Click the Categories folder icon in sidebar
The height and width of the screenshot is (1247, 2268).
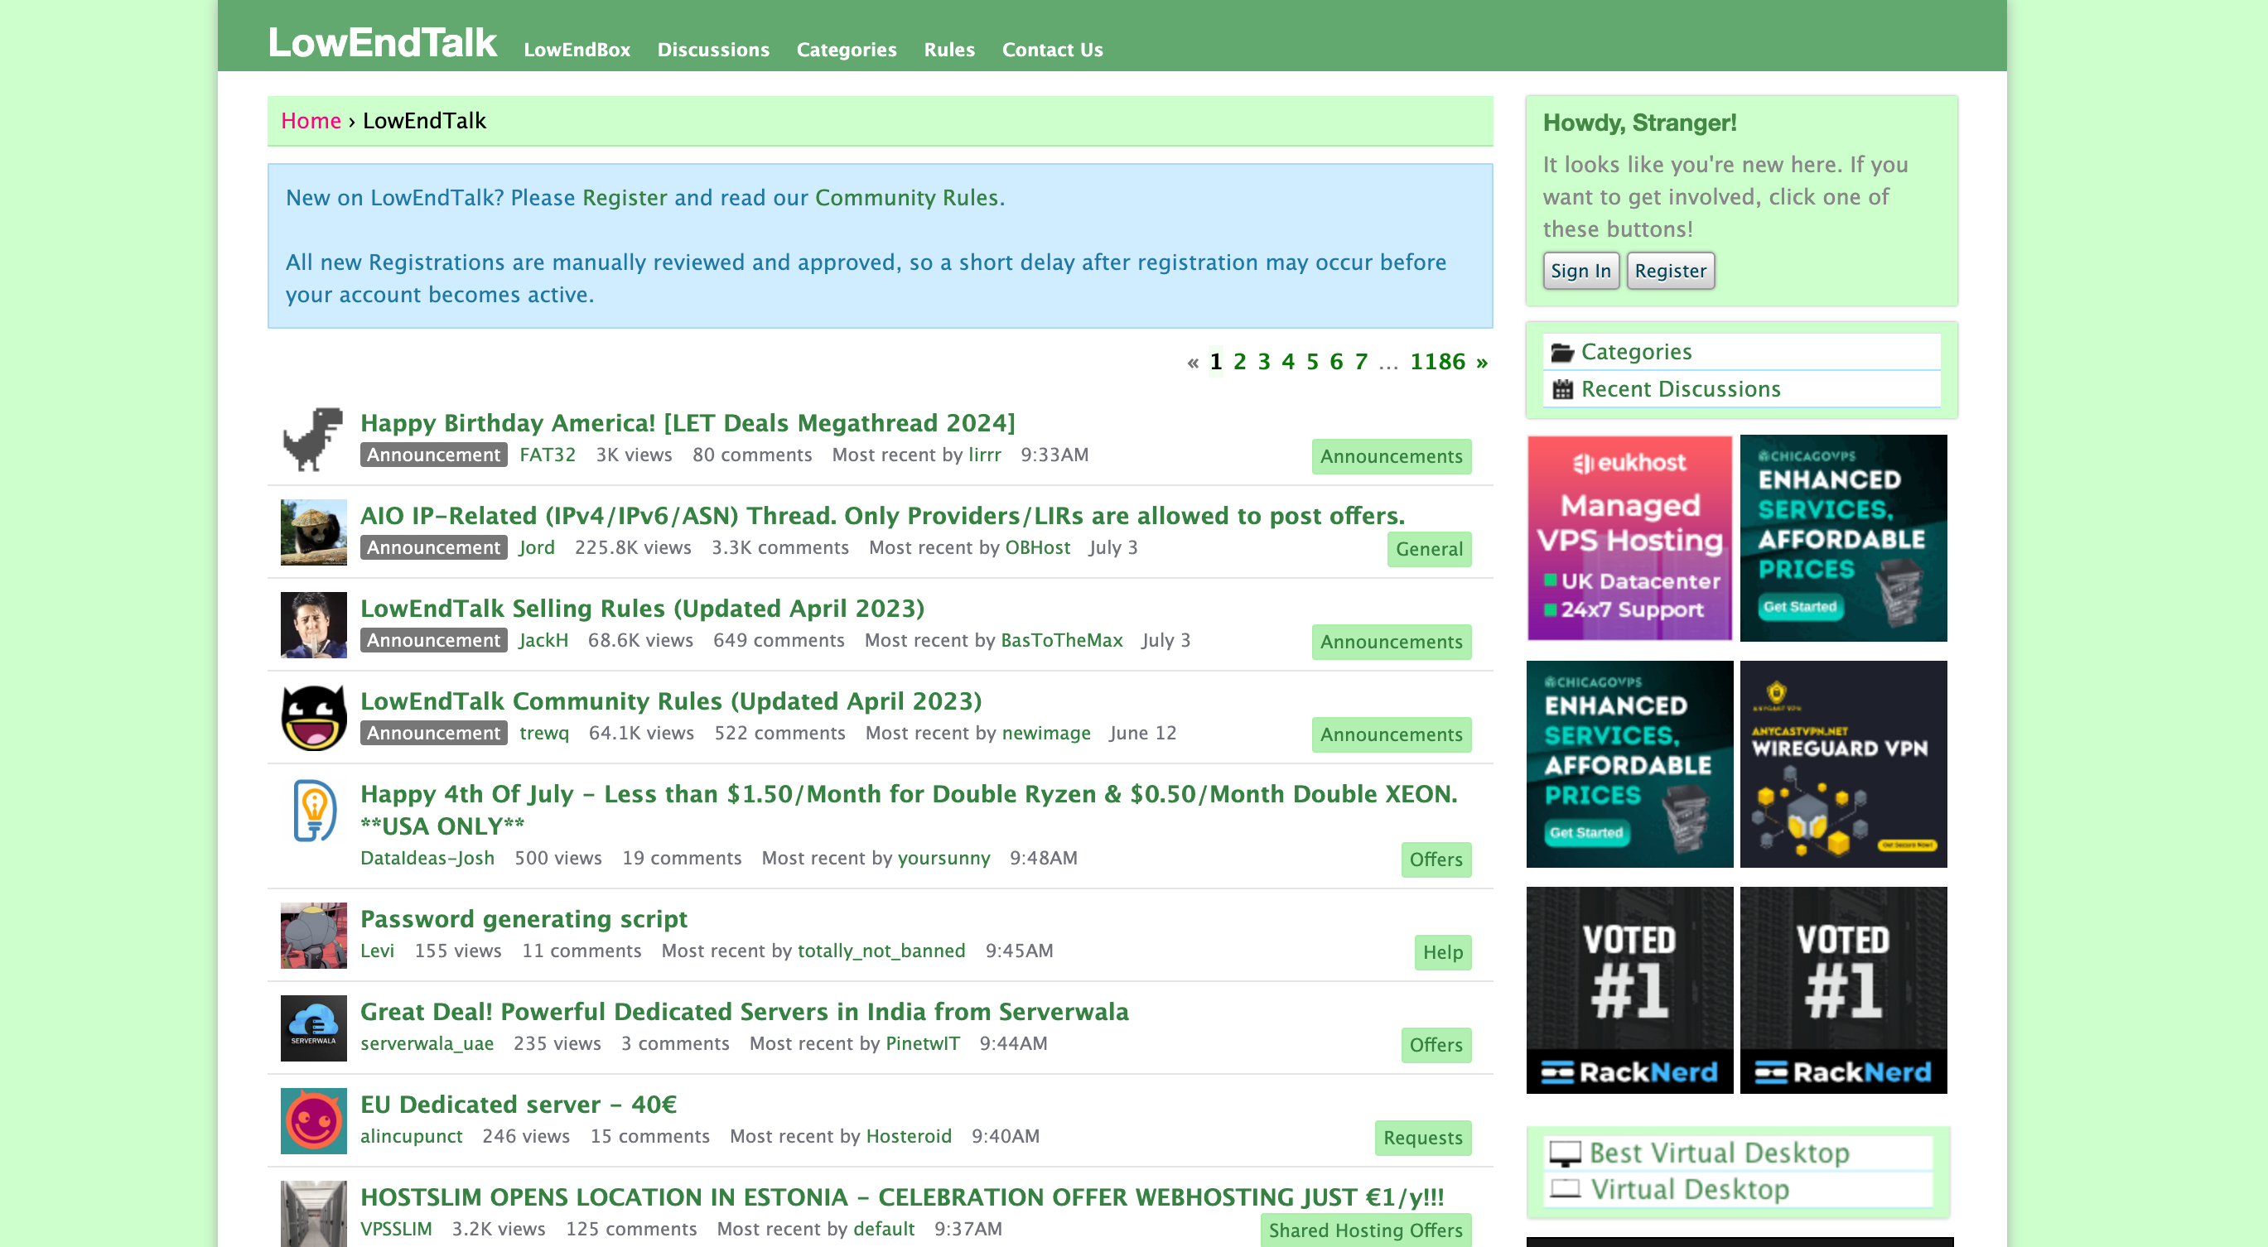pyautogui.click(x=1562, y=352)
